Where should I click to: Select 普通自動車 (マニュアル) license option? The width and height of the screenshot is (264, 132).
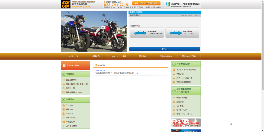pyautogui.click(x=182, y=33)
